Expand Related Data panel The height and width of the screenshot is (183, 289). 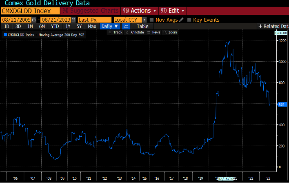coord(273,26)
